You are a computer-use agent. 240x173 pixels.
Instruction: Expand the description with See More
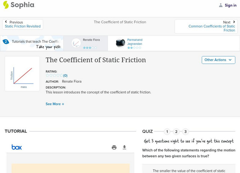tap(55, 104)
